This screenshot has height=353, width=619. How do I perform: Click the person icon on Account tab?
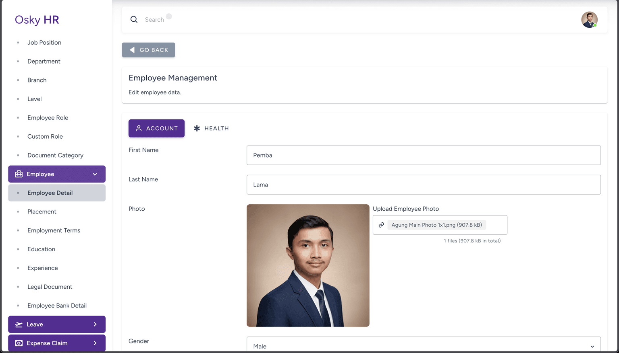(139, 128)
